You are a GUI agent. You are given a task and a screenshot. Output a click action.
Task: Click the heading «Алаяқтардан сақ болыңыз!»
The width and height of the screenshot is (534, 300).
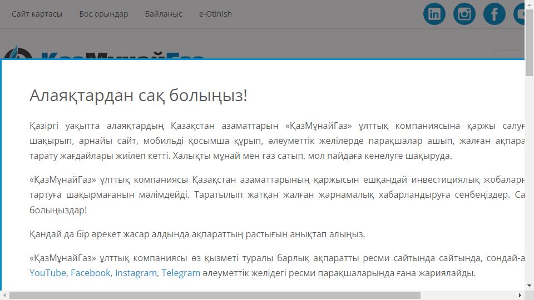tap(139, 96)
